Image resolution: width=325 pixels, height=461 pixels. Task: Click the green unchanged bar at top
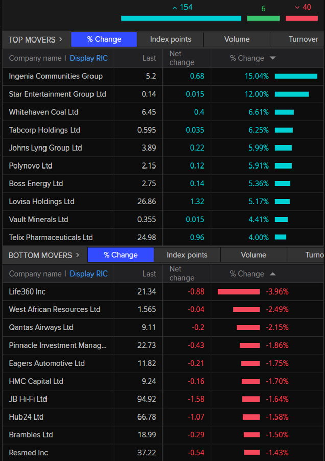[263, 18]
